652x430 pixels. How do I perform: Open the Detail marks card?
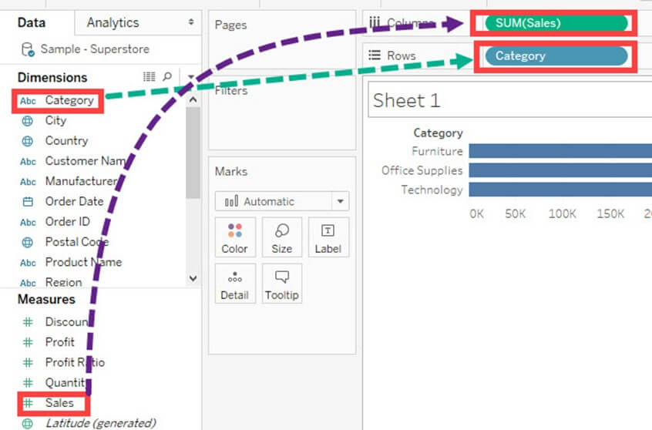[234, 284]
